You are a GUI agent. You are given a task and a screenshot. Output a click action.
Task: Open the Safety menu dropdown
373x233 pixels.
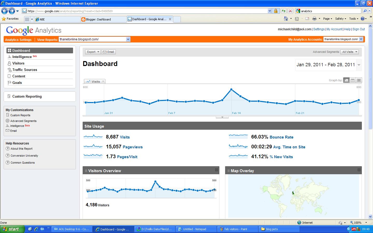[340, 19]
